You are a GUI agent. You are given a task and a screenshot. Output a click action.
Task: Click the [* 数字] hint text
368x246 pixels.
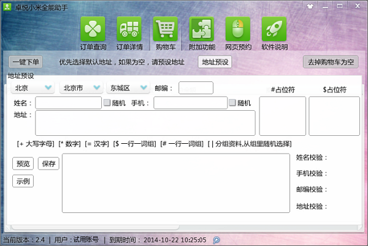tap(70, 144)
